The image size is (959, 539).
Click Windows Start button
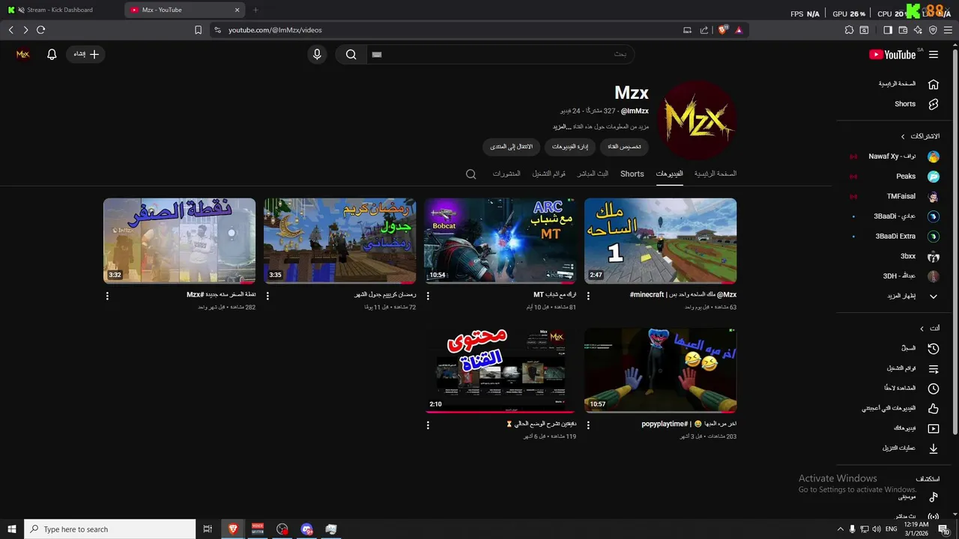pos(11,529)
